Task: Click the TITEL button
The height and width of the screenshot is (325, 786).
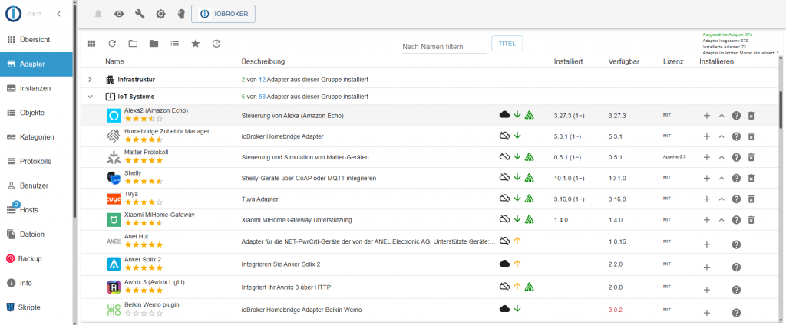Action: (x=507, y=44)
